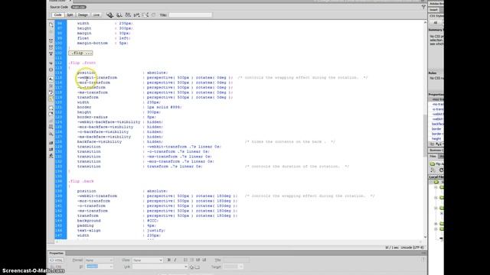Click W3C validation toolbar icon
The image size is (490, 275).
click(x=136, y=15)
